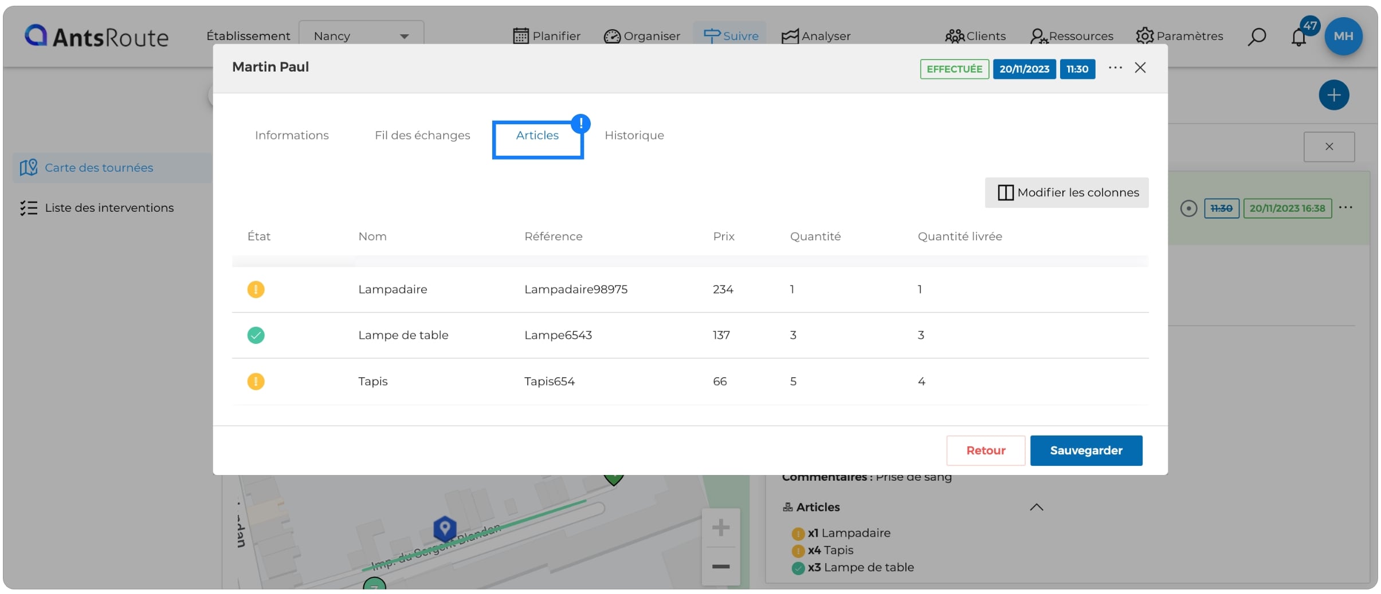Click price 66 cell

point(720,381)
